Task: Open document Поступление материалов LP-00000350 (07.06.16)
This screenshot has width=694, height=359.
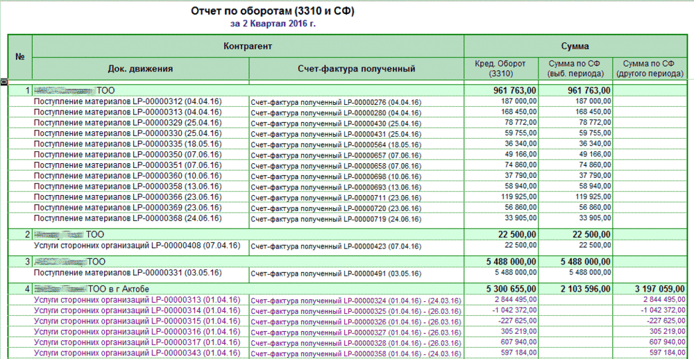Action: coord(128,154)
